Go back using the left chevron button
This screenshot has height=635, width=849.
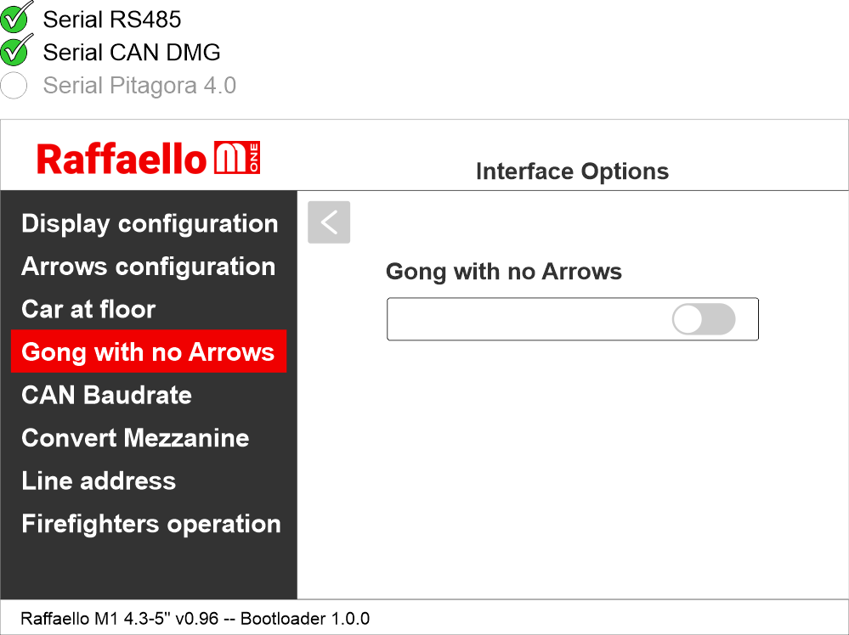[329, 222]
